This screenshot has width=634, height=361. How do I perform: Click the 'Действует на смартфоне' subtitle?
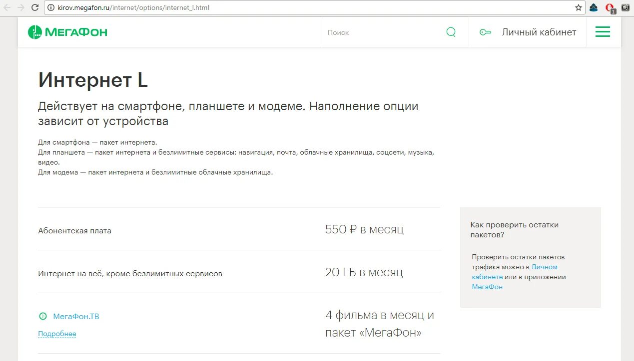tap(228, 114)
